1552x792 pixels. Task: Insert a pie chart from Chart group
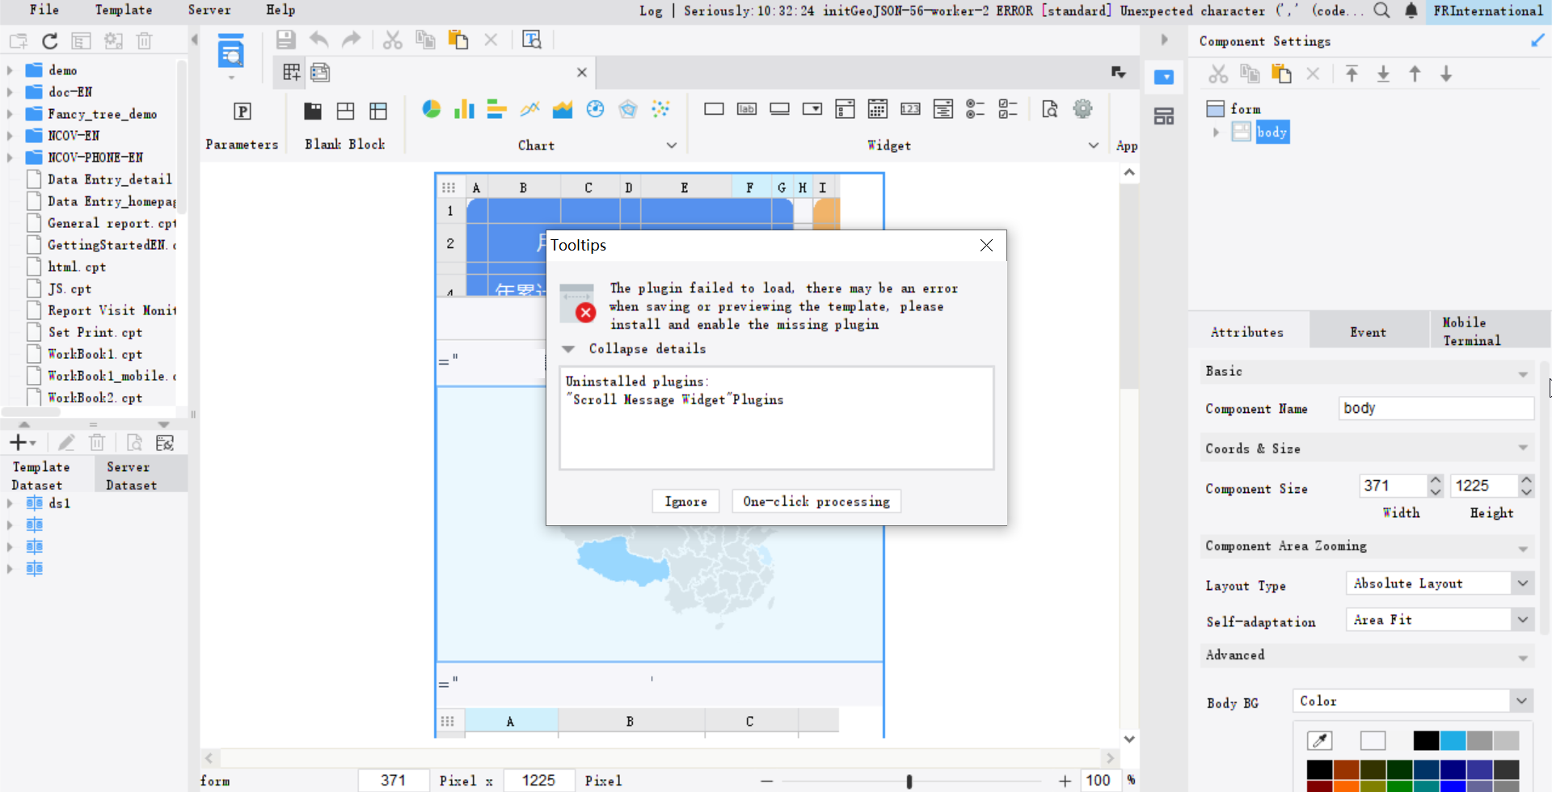coord(432,109)
